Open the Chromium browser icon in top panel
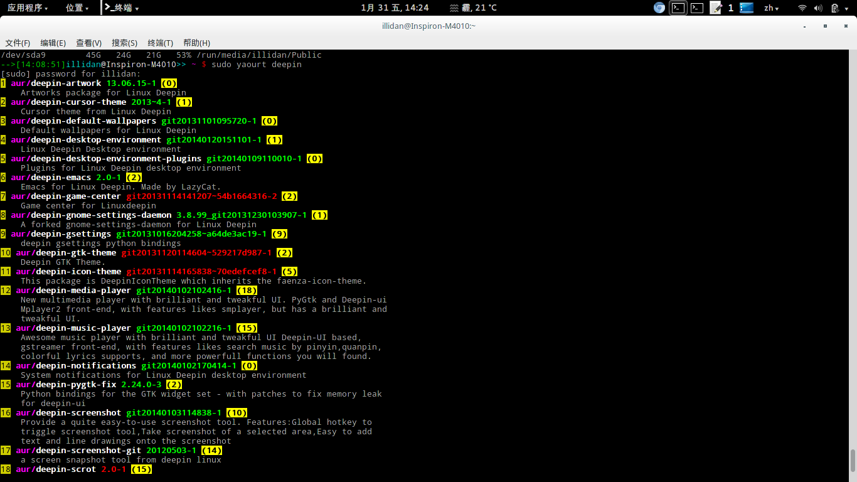This screenshot has width=857, height=482. click(x=659, y=8)
